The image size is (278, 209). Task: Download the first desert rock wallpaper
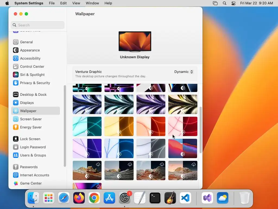coord(98,164)
